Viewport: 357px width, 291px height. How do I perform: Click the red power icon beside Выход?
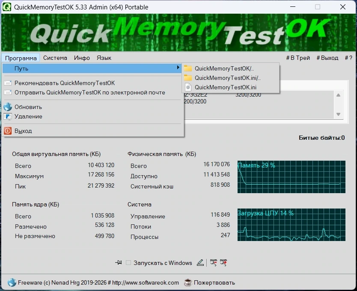[8, 131]
